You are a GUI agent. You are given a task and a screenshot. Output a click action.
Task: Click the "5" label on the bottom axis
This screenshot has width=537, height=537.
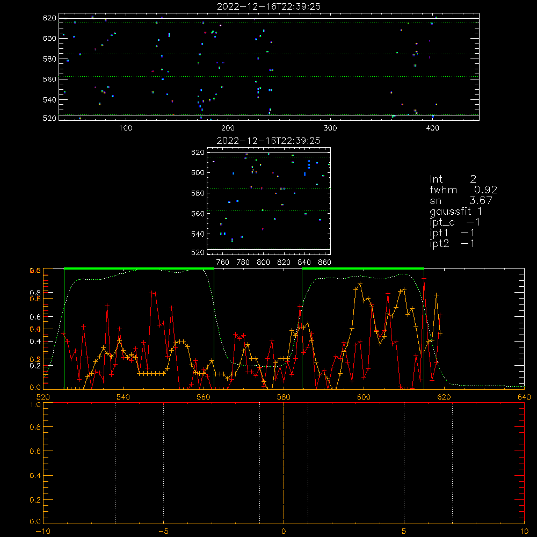click(404, 532)
